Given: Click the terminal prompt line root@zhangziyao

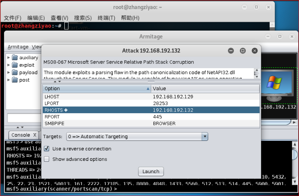Looking at the screenshot, I should coord(31,26).
